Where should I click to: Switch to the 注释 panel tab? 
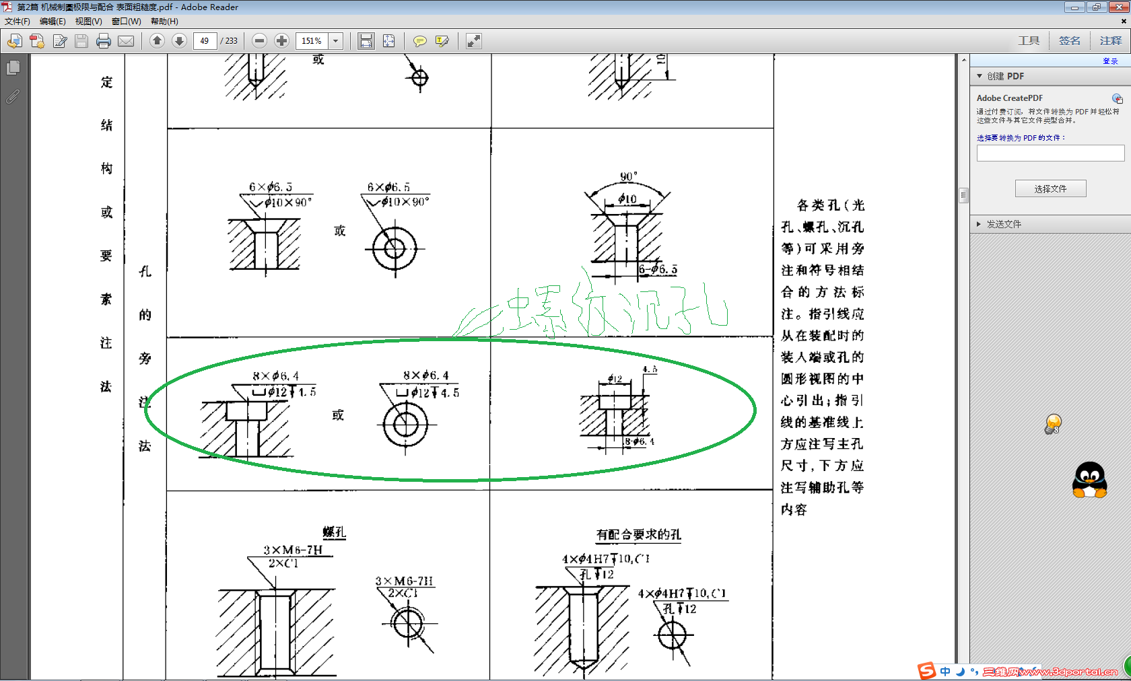(1111, 40)
